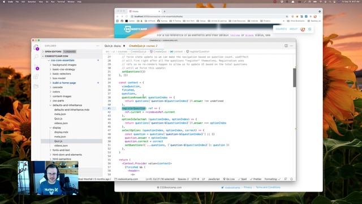This screenshot has width=362, height=204.
Task: Click the registerQuestion breadcrumb symbol
Action: tap(197, 52)
